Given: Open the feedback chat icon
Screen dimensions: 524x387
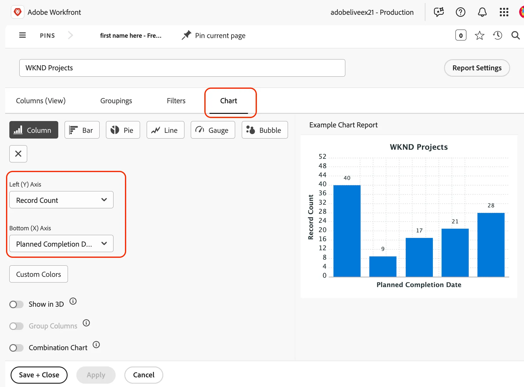Looking at the screenshot, I should (x=439, y=12).
